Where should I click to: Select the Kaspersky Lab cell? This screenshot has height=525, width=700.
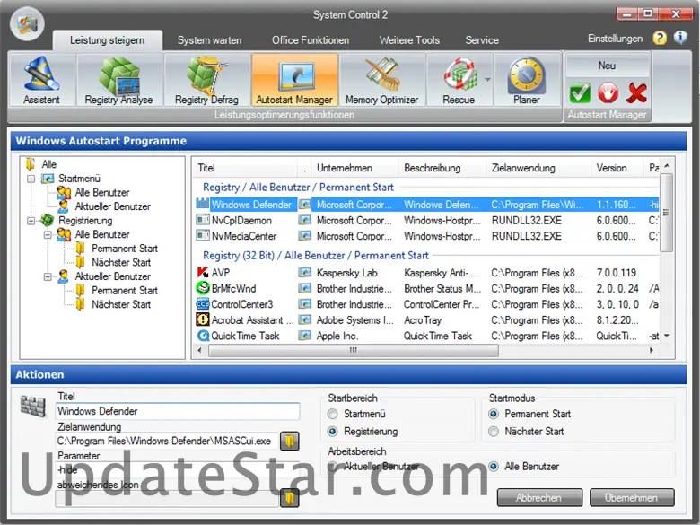(347, 273)
